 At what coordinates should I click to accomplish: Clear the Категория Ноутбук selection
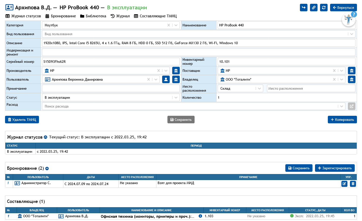click(x=169, y=25)
